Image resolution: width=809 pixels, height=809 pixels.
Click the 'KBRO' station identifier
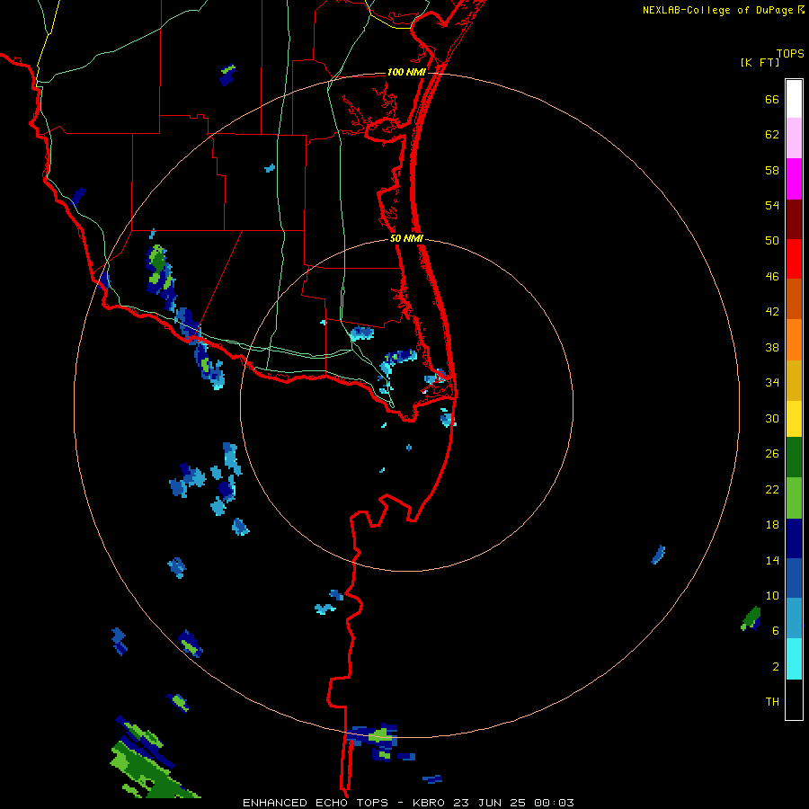click(x=431, y=803)
